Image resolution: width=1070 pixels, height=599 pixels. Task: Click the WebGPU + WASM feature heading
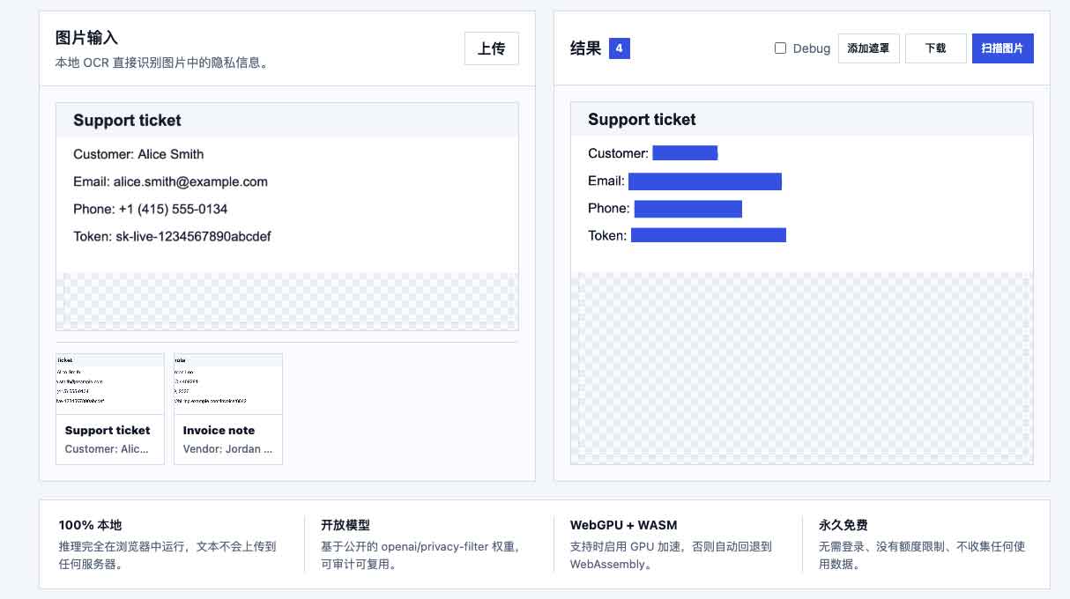[624, 525]
